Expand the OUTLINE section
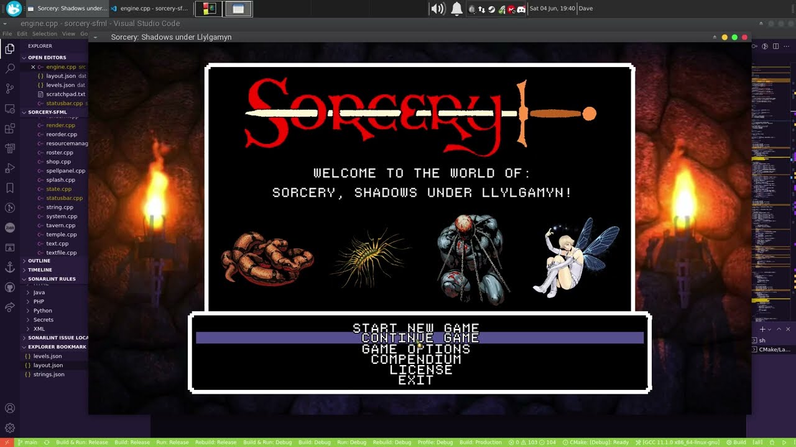 (x=39, y=261)
